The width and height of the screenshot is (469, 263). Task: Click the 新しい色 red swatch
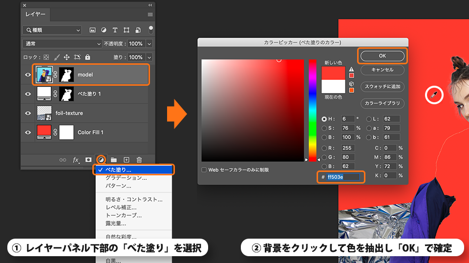pos(333,73)
